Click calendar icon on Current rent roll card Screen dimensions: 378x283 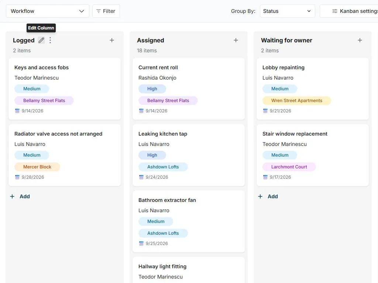141,111
